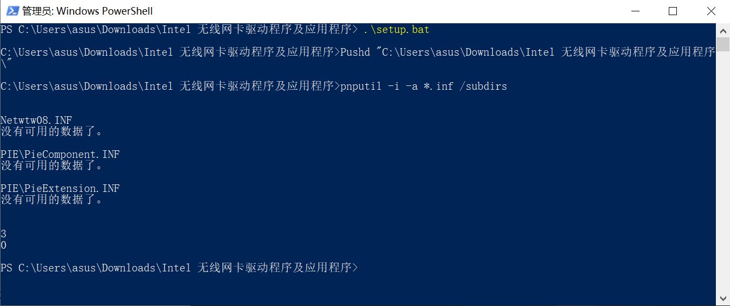Click the Netwtw08.INF output line
Viewport: 730px width, 306px height.
[x=36, y=120]
